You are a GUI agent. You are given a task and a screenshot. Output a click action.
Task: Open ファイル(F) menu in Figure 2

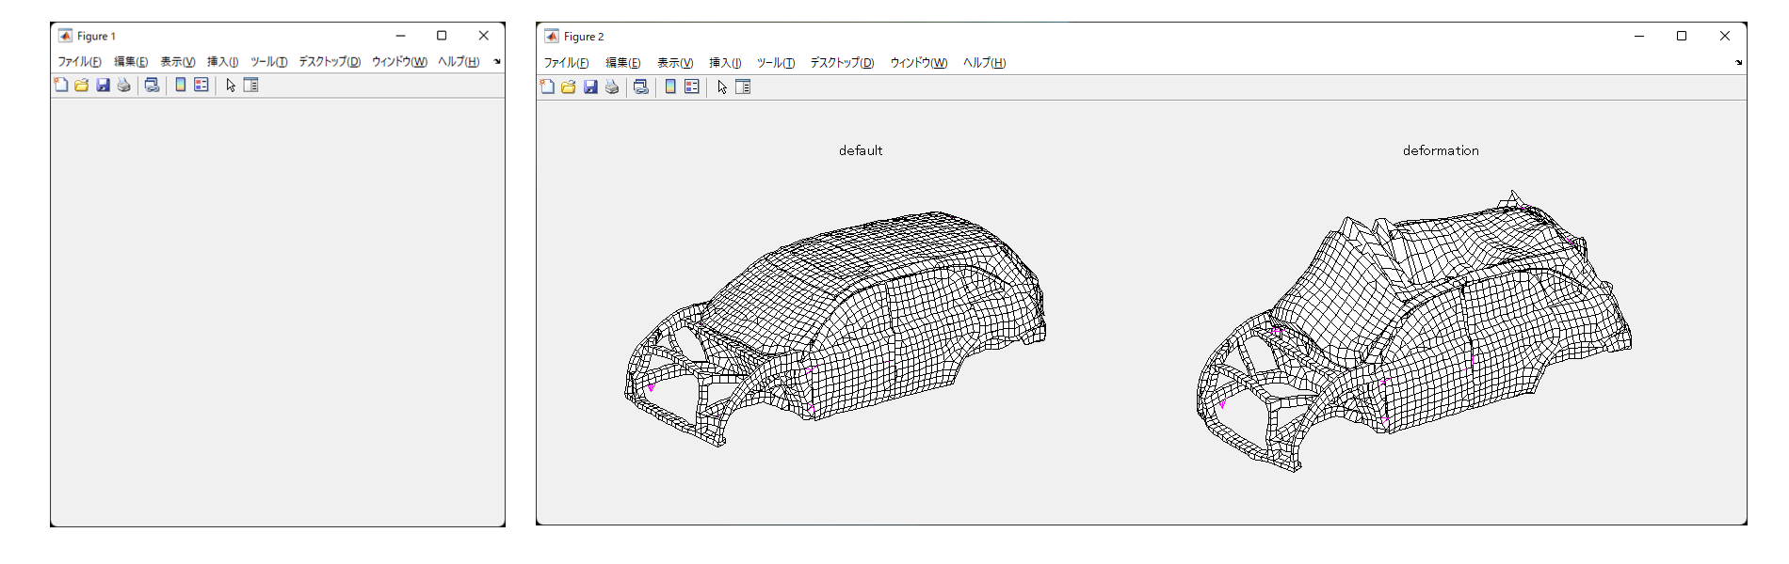click(566, 63)
